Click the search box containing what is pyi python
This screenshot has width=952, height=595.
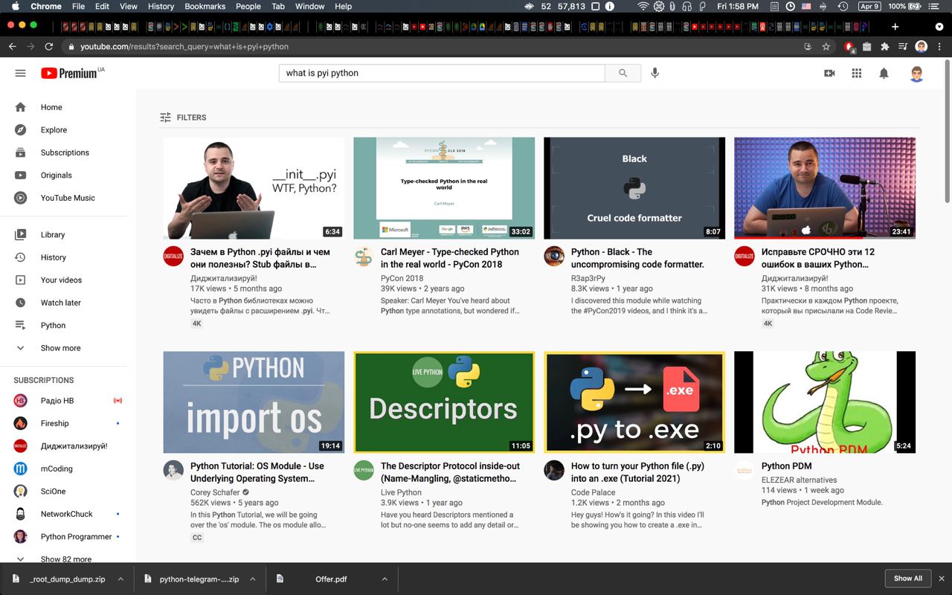point(442,73)
